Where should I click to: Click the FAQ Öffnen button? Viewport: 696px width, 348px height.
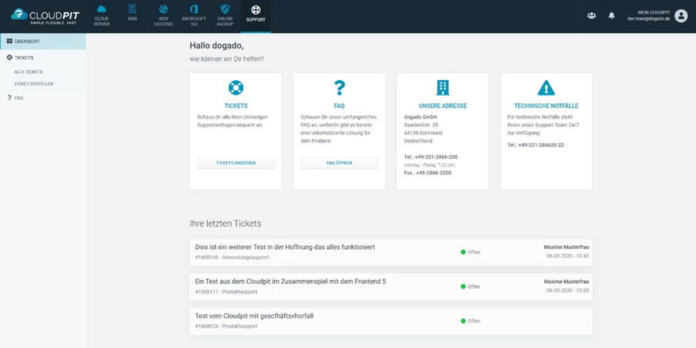pos(339,163)
